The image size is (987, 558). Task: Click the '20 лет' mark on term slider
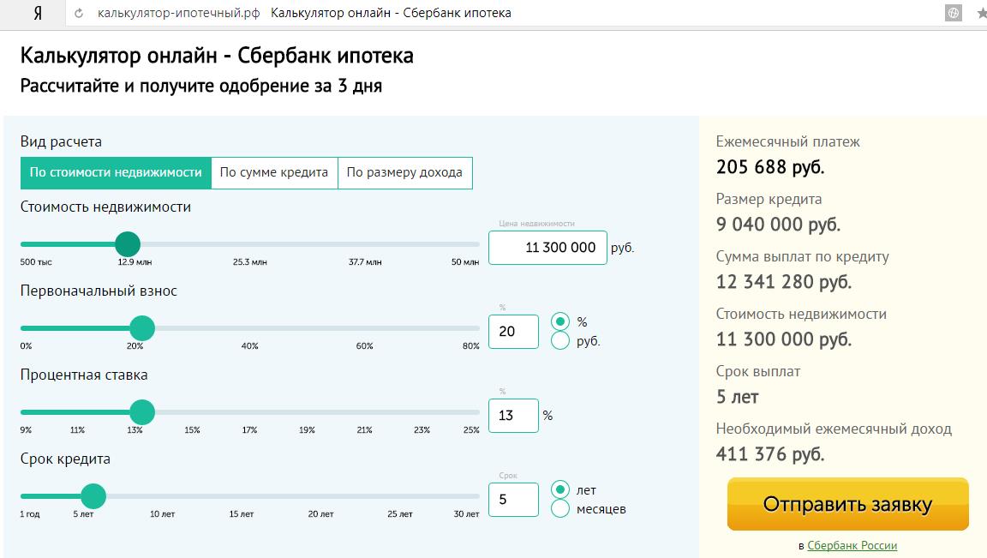tap(321, 514)
